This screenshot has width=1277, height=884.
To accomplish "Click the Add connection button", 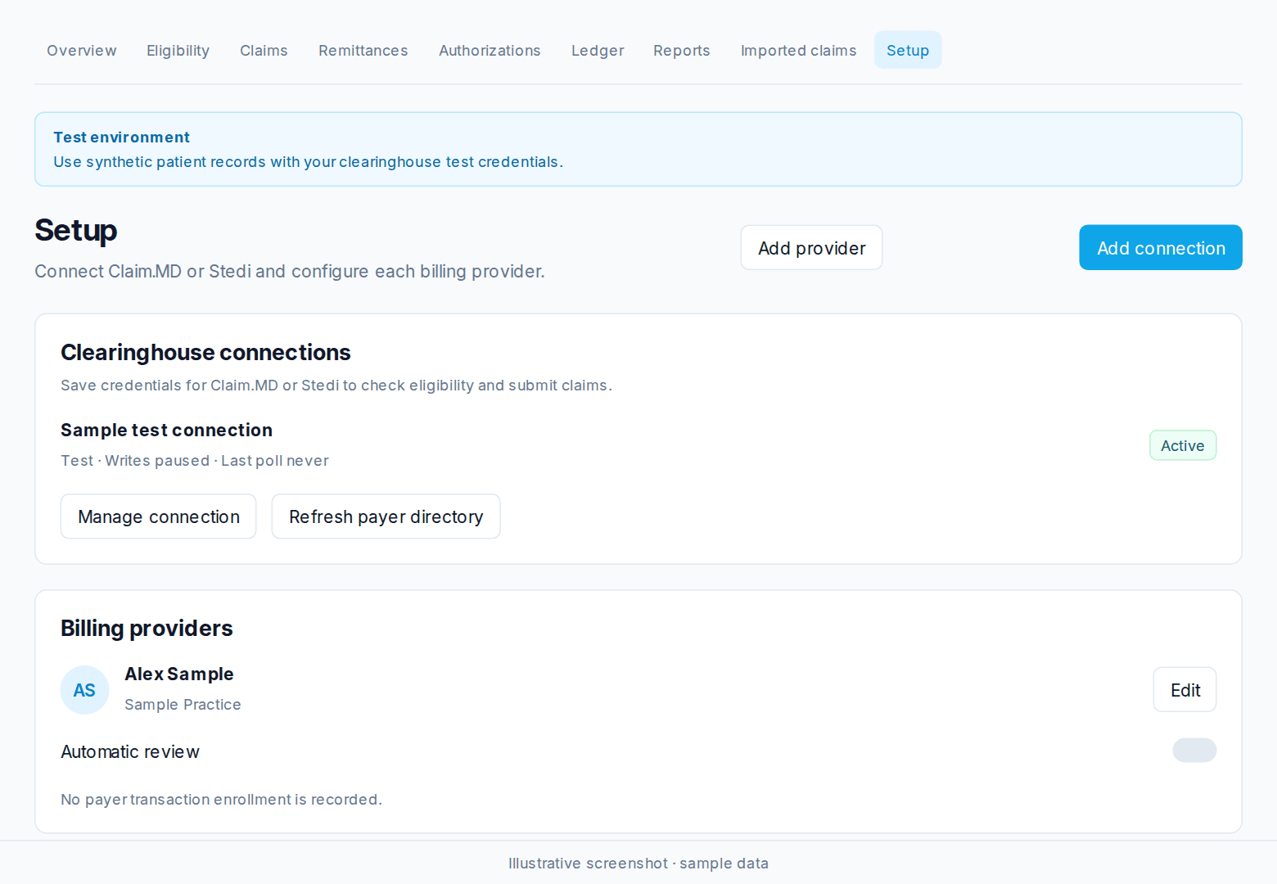I will pyautogui.click(x=1161, y=248).
